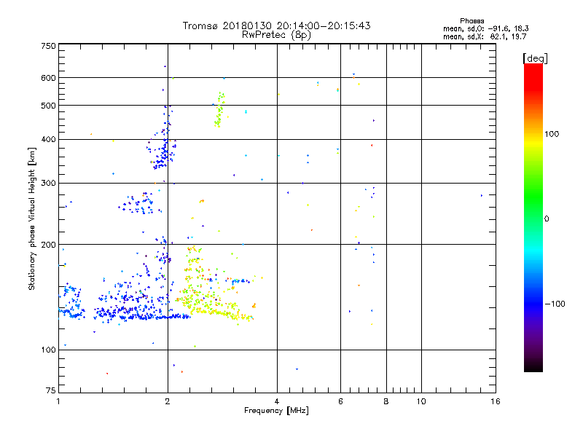Click colorbar tick label '100'
This screenshot has height=437, width=583.
click(552, 134)
